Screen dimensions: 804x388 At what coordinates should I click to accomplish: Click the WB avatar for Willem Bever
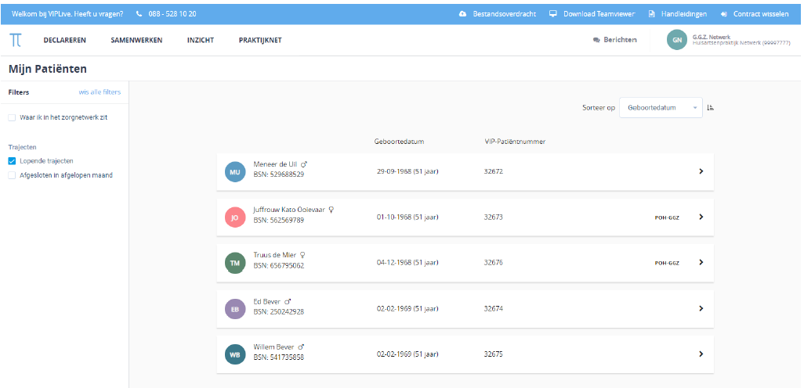[235, 354]
